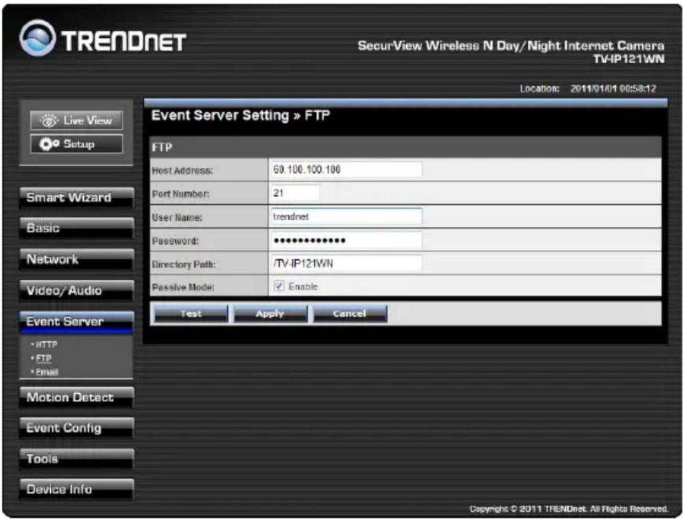Click the Password label
This screenshot has height=519, width=683.
175,241
